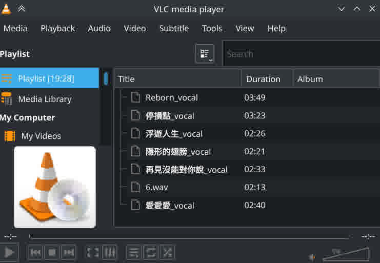Toggle fullscreen video mode
This screenshot has width=380, height=263.
(93, 253)
